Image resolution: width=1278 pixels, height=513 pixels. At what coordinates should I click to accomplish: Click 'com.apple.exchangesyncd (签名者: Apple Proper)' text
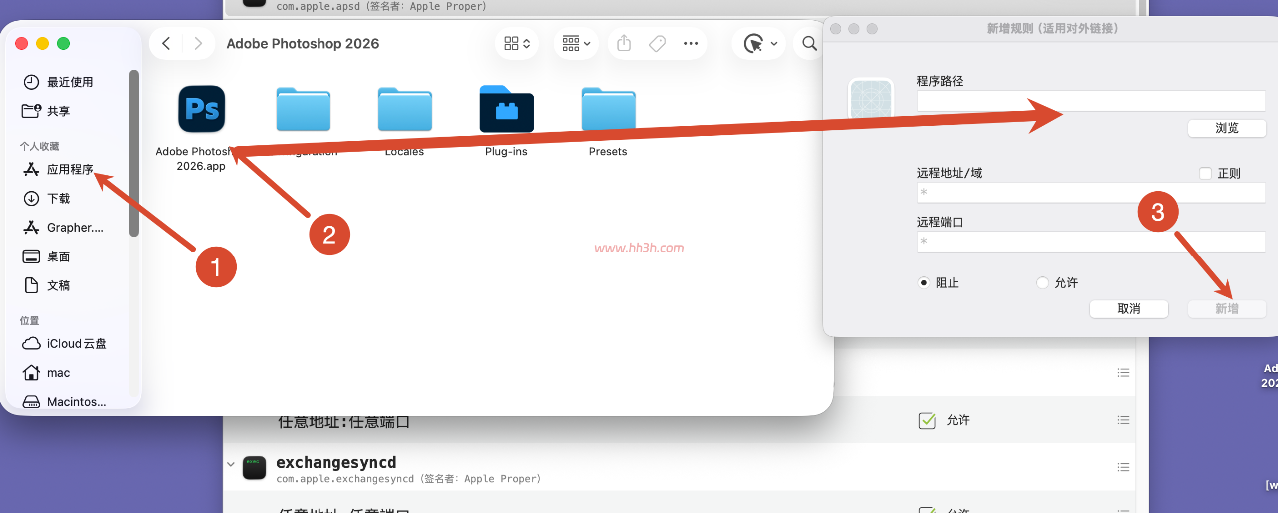408,479
